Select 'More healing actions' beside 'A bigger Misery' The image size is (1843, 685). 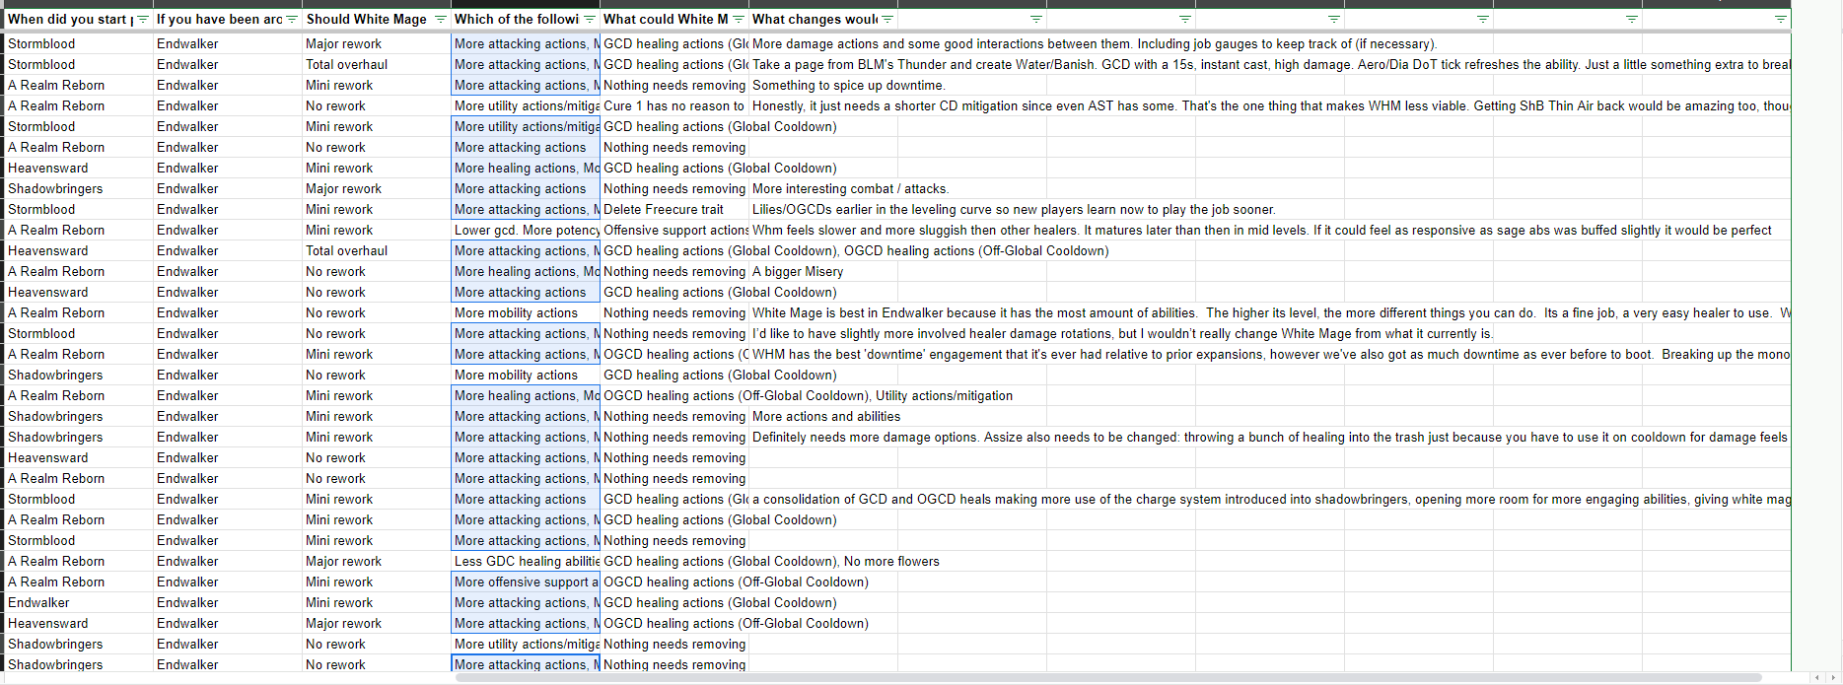click(526, 271)
